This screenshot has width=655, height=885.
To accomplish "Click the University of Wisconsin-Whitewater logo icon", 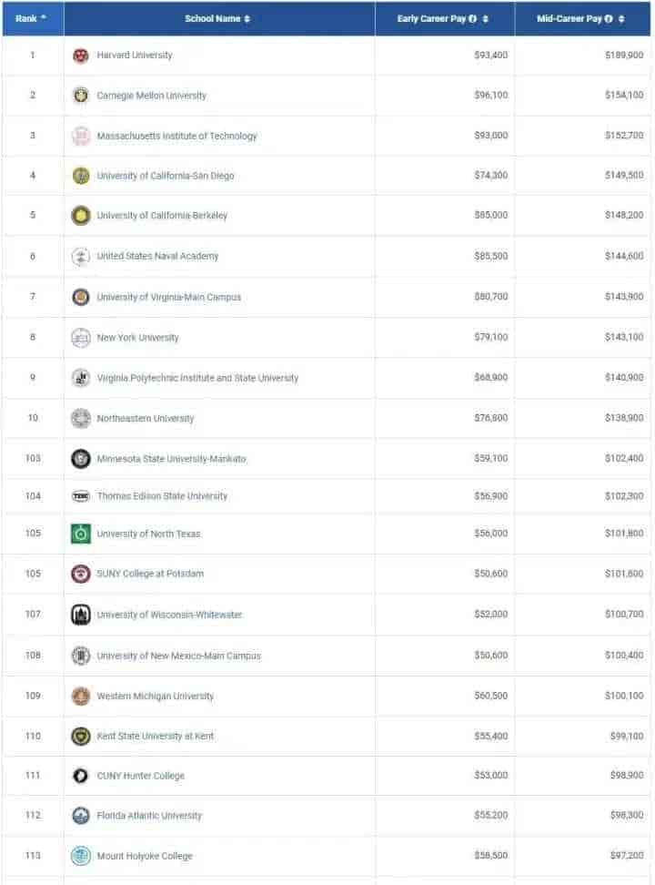I will (x=81, y=615).
